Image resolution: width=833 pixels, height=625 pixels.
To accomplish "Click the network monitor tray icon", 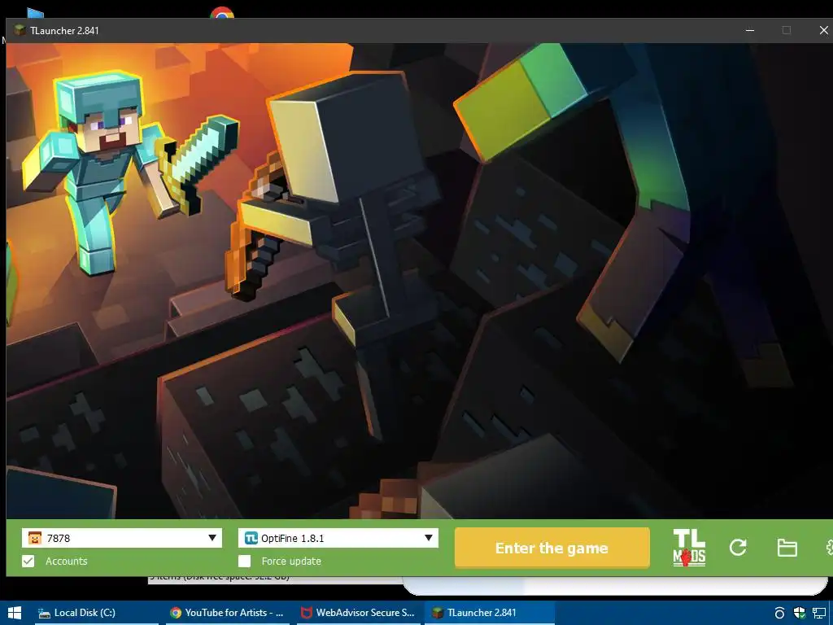I will [819, 613].
